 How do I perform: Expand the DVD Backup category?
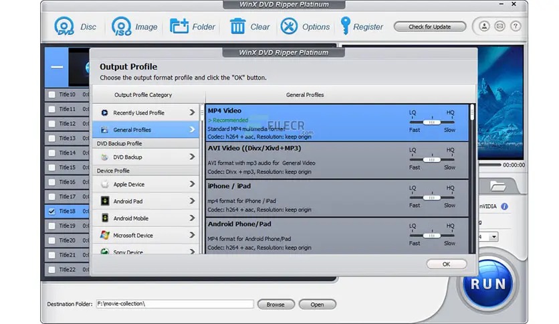click(146, 157)
